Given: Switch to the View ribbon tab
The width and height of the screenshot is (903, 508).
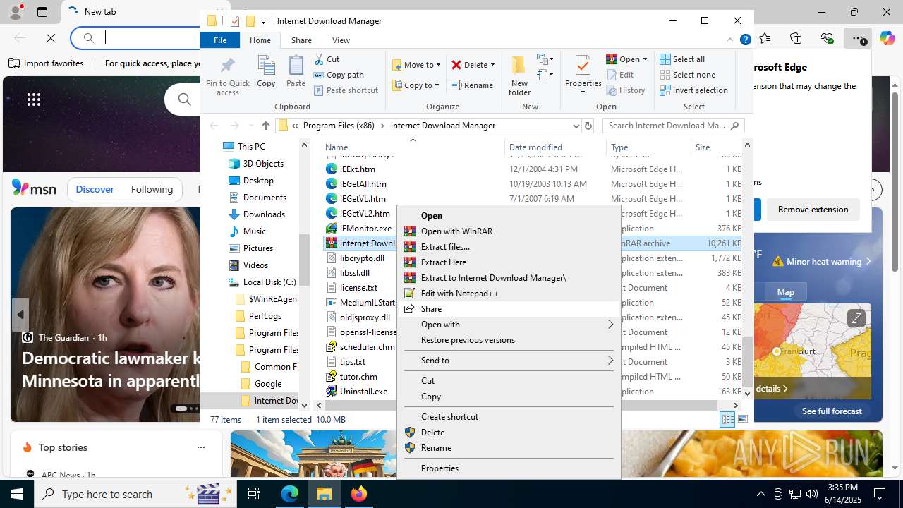Looking at the screenshot, I should 341,40.
